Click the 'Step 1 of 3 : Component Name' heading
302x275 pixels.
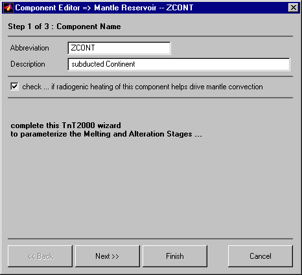(x=64, y=27)
